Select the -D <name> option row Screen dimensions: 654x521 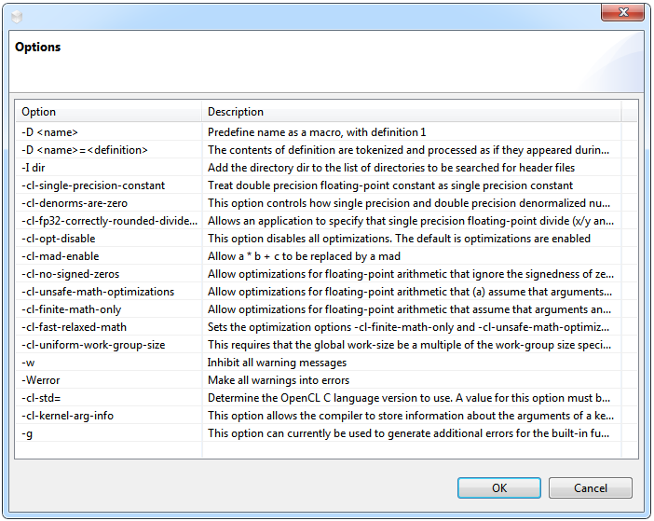click(x=49, y=132)
